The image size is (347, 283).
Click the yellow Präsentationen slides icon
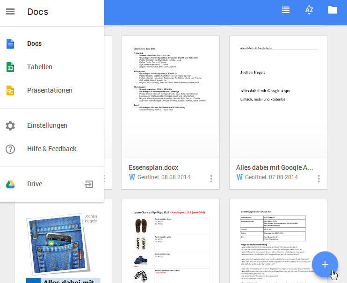coord(10,90)
